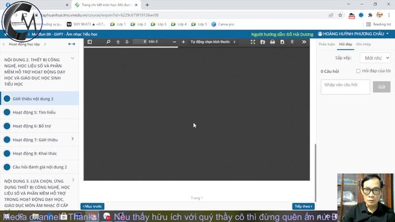Share this page via address bar icon
Viewport: 395px width, 222px height.
[331, 15]
